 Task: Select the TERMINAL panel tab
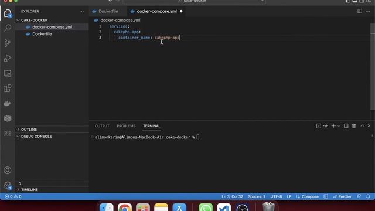pyautogui.click(x=152, y=126)
